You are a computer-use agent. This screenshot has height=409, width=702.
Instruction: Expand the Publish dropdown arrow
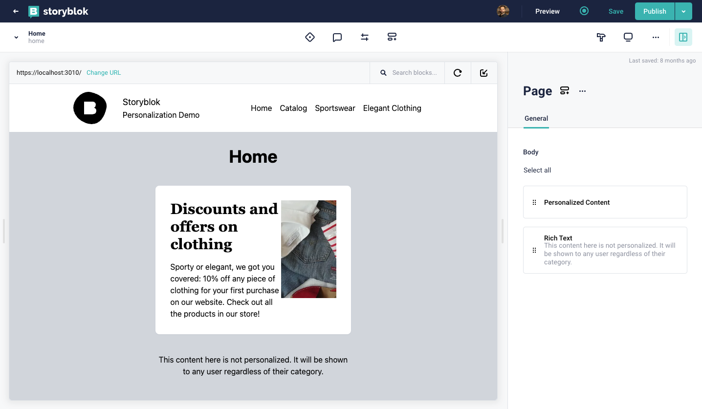(683, 11)
